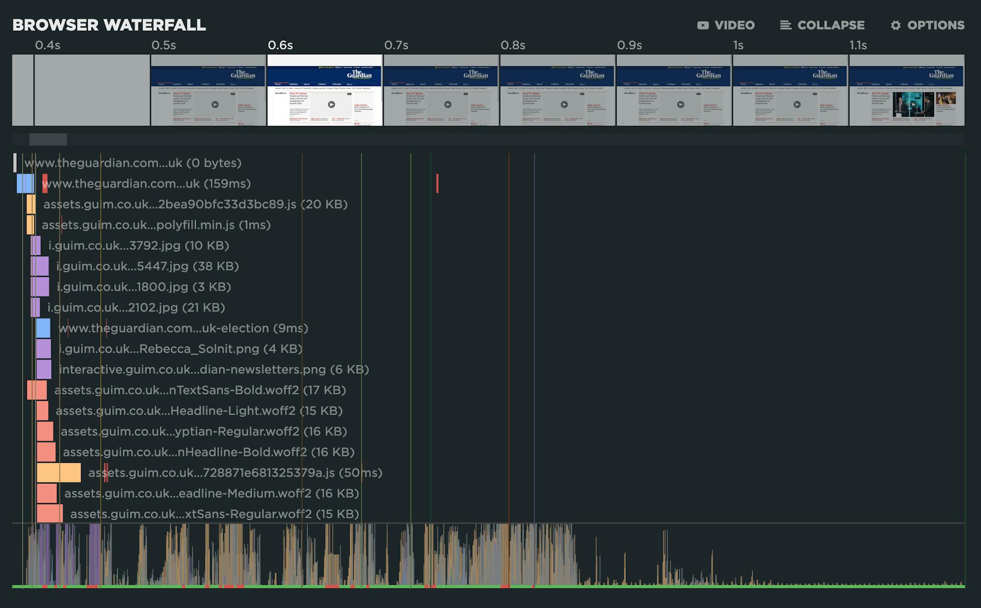The width and height of the screenshot is (981, 608).
Task: Open the polyfill.min.js request row
Action: point(156,225)
